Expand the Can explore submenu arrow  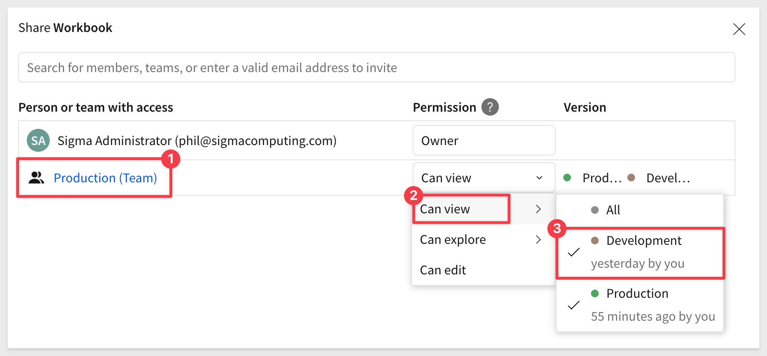point(538,240)
